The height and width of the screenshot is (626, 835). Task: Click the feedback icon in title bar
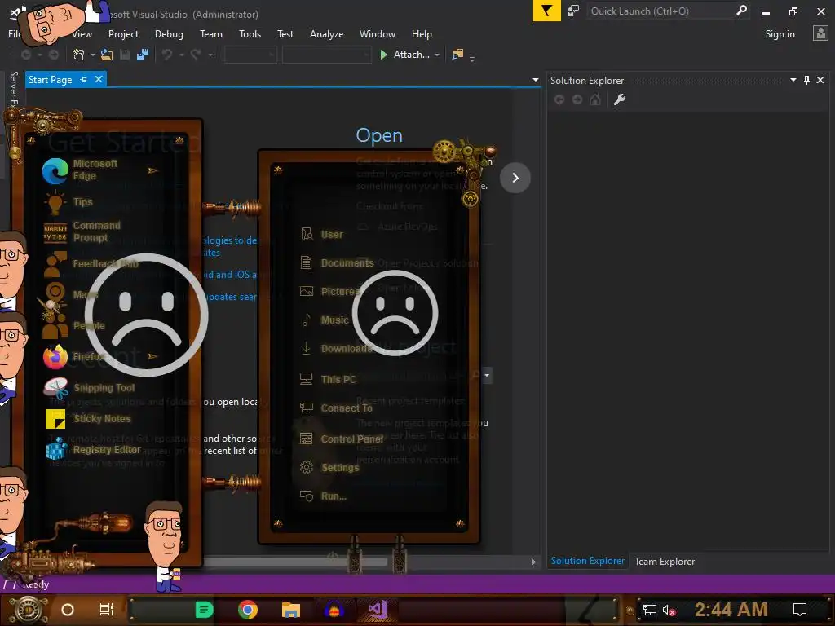pyautogui.click(x=573, y=11)
